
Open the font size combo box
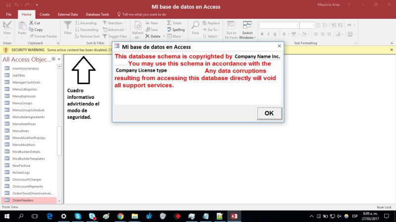pos(307,25)
